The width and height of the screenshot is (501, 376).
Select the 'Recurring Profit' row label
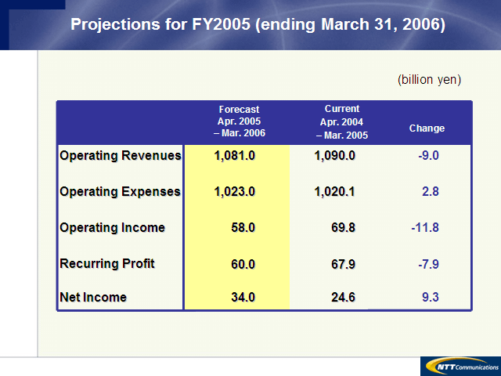[107, 264]
